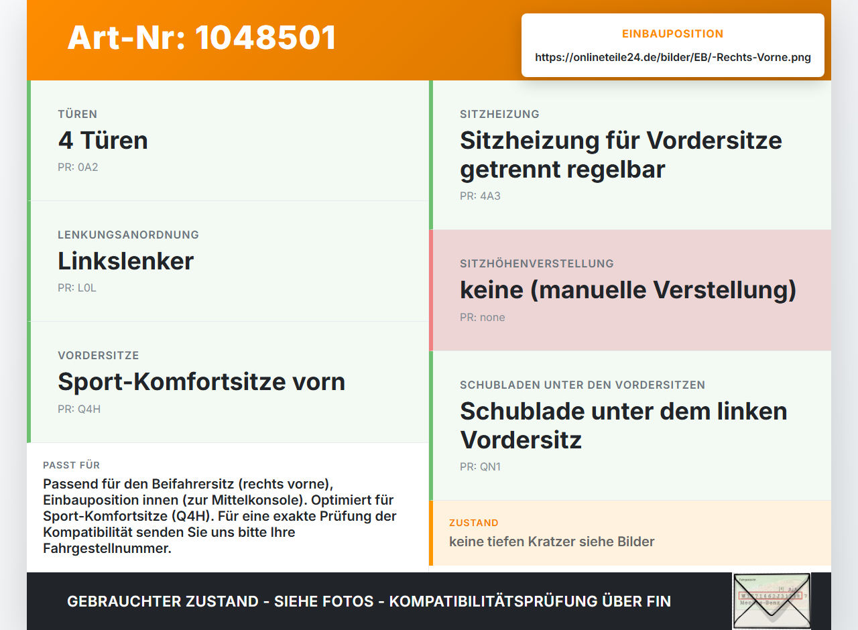Image resolution: width=858 pixels, height=630 pixels.
Task: Click PR: Q4H code
Action: point(79,409)
